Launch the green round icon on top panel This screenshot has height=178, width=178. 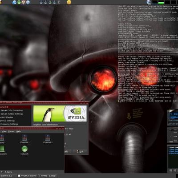19,2
